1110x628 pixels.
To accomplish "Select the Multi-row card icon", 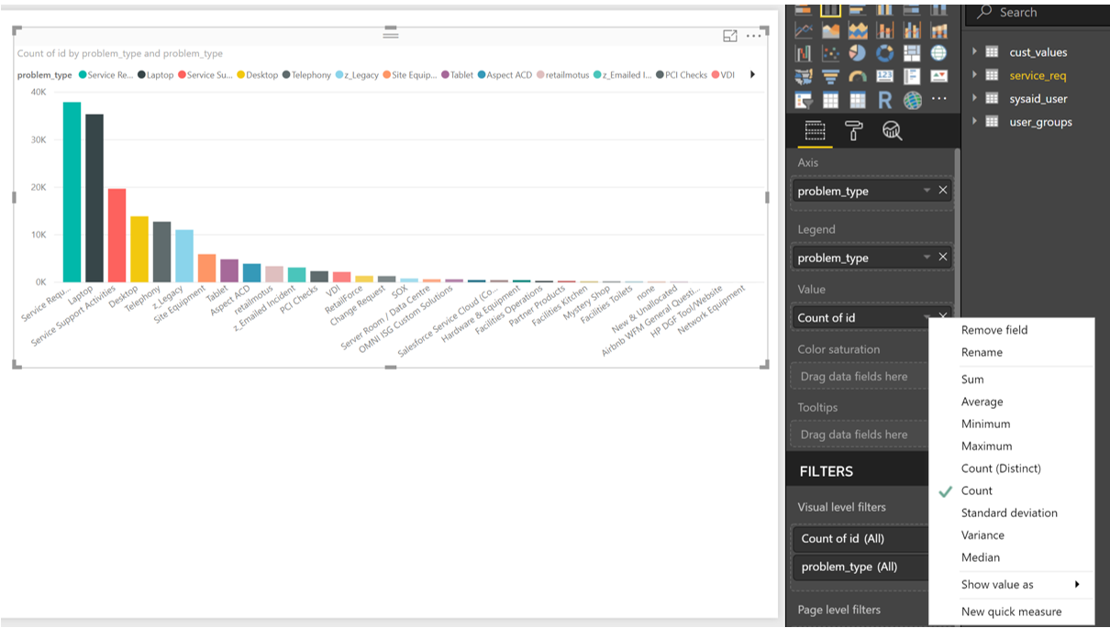I will pos(912,76).
